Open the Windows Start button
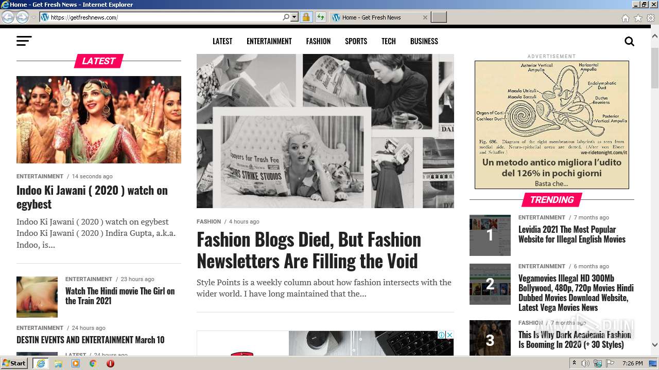This screenshot has height=370, width=659. click(x=14, y=363)
